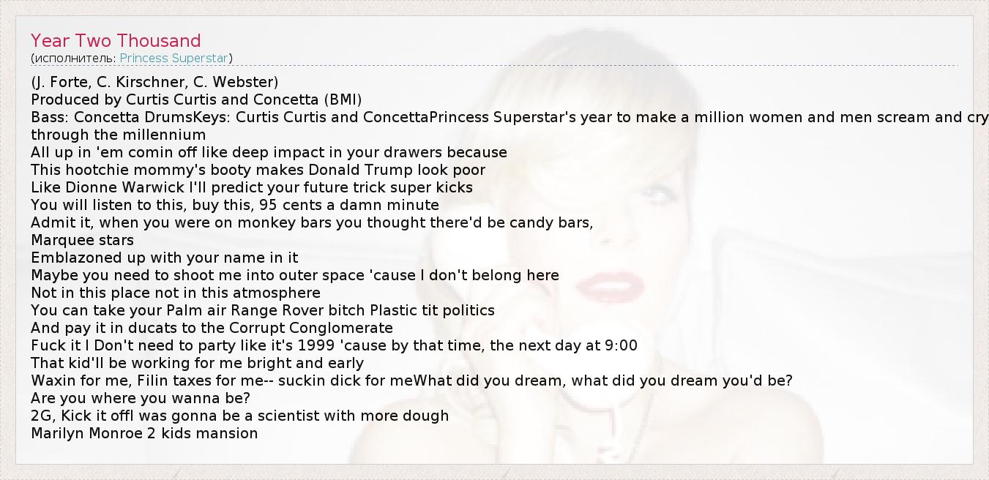Click the line starting with Emblazoned
This screenshot has height=480, width=989.
(165, 258)
